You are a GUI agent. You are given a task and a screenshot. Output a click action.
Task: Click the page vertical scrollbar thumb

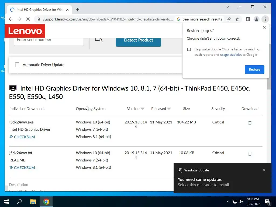tap(269, 66)
